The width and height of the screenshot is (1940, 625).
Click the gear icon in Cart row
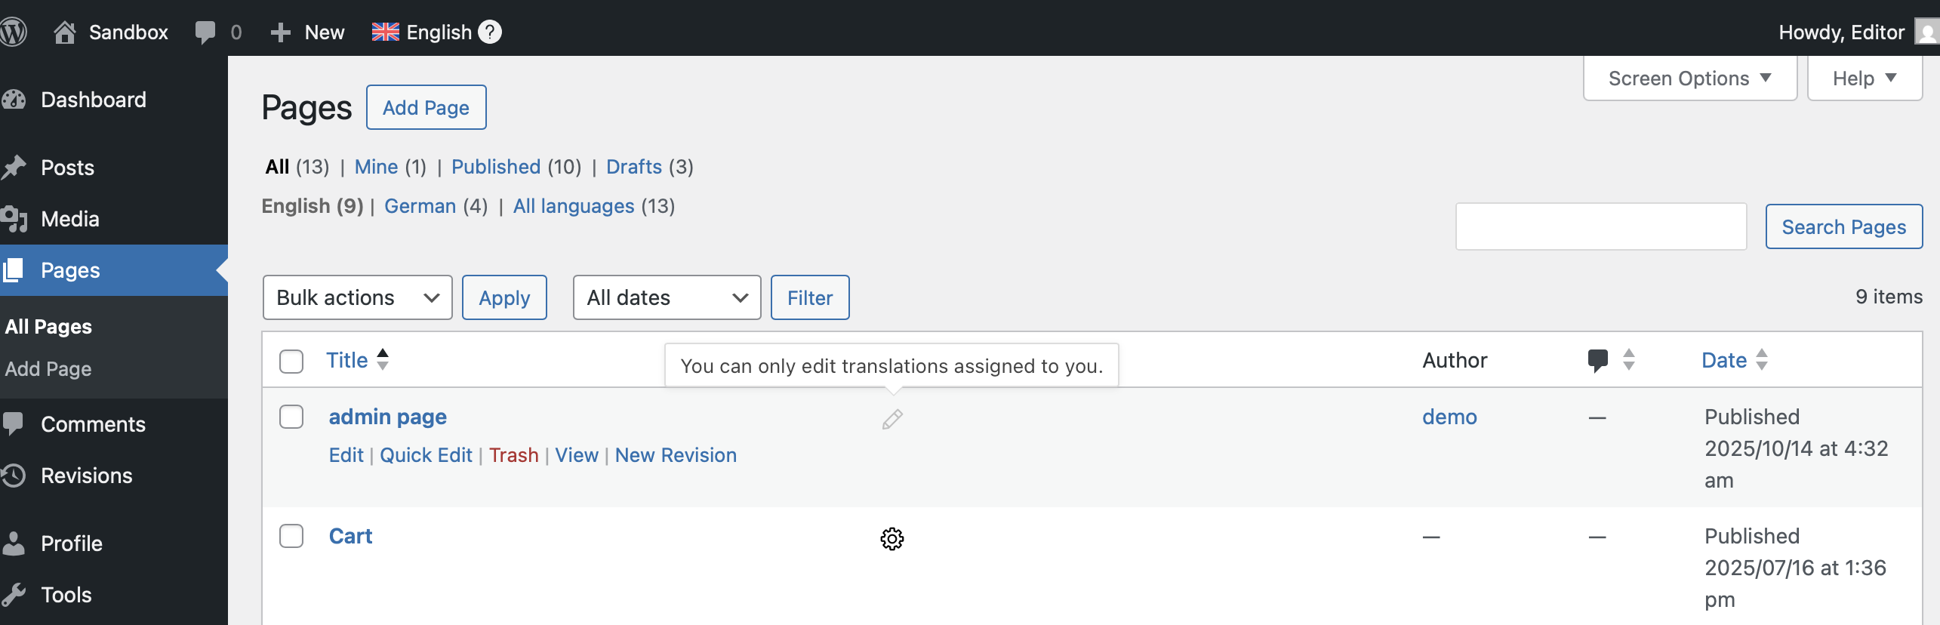coord(892,538)
